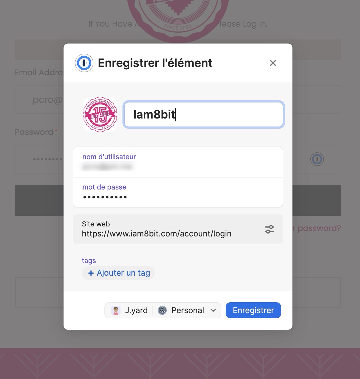Click the tags label
The height and width of the screenshot is (379, 360).
click(89, 260)
